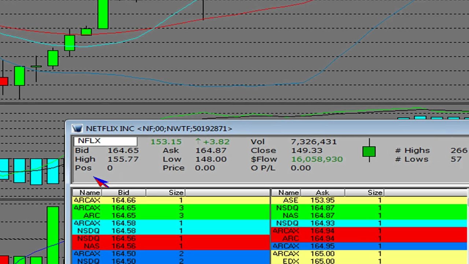469x264 pixels.
Task: Select the NSDQ bid row at 164.58
Action: click(x=171, y=231)
